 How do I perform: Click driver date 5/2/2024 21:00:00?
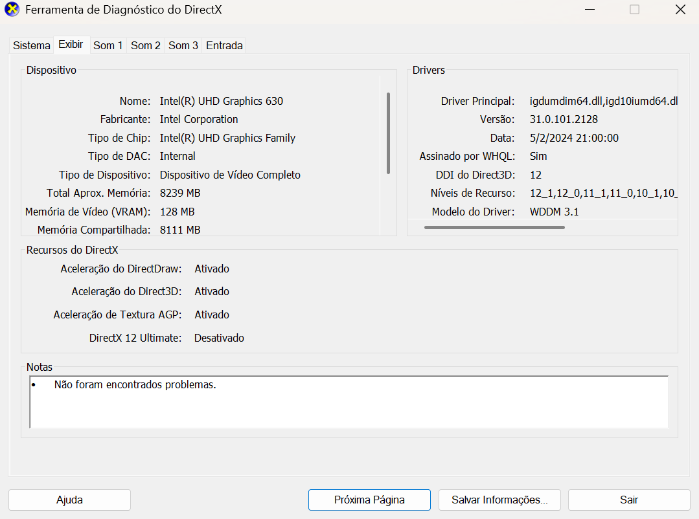[x=574, y=138]
